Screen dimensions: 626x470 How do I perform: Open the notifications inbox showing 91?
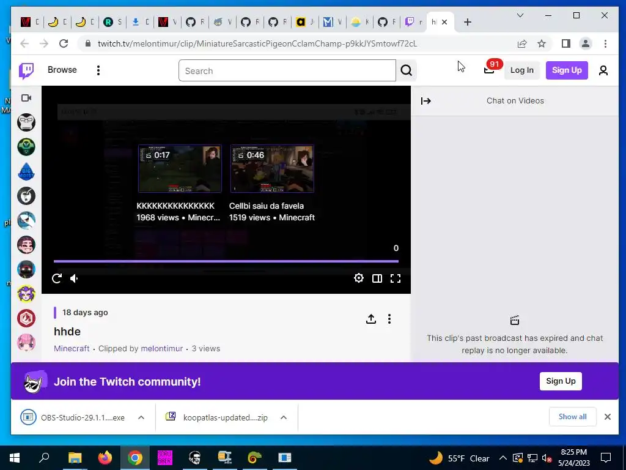click(x=490, y=70)
